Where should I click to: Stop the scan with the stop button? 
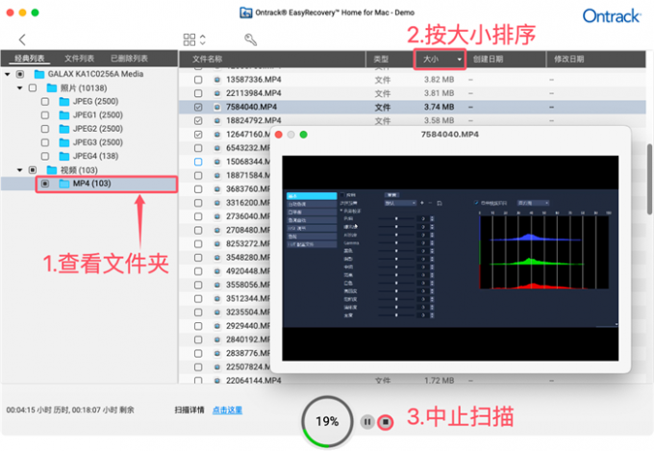pyautogui.click(x=386, y=422)
